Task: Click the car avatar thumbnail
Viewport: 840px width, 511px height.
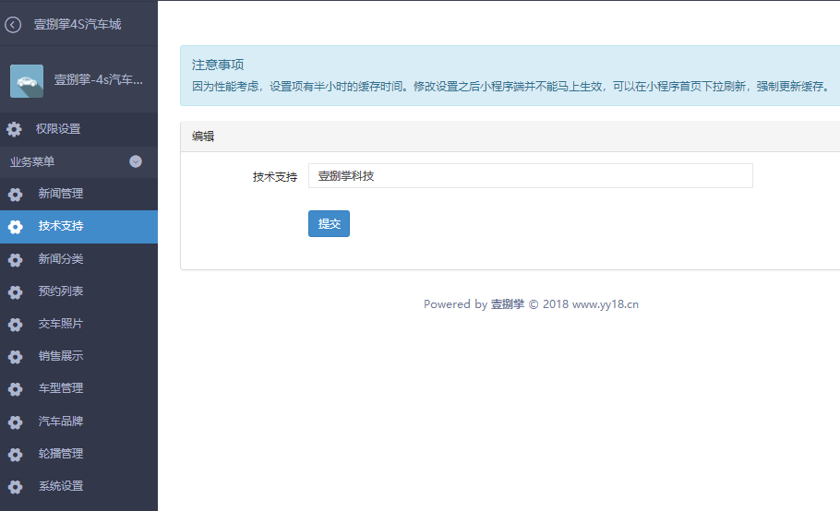Action: coord(27,81)
